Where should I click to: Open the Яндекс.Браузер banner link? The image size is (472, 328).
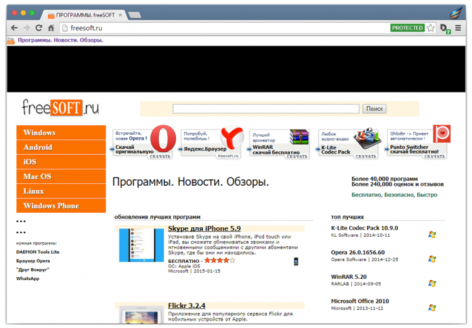(205, 149)
